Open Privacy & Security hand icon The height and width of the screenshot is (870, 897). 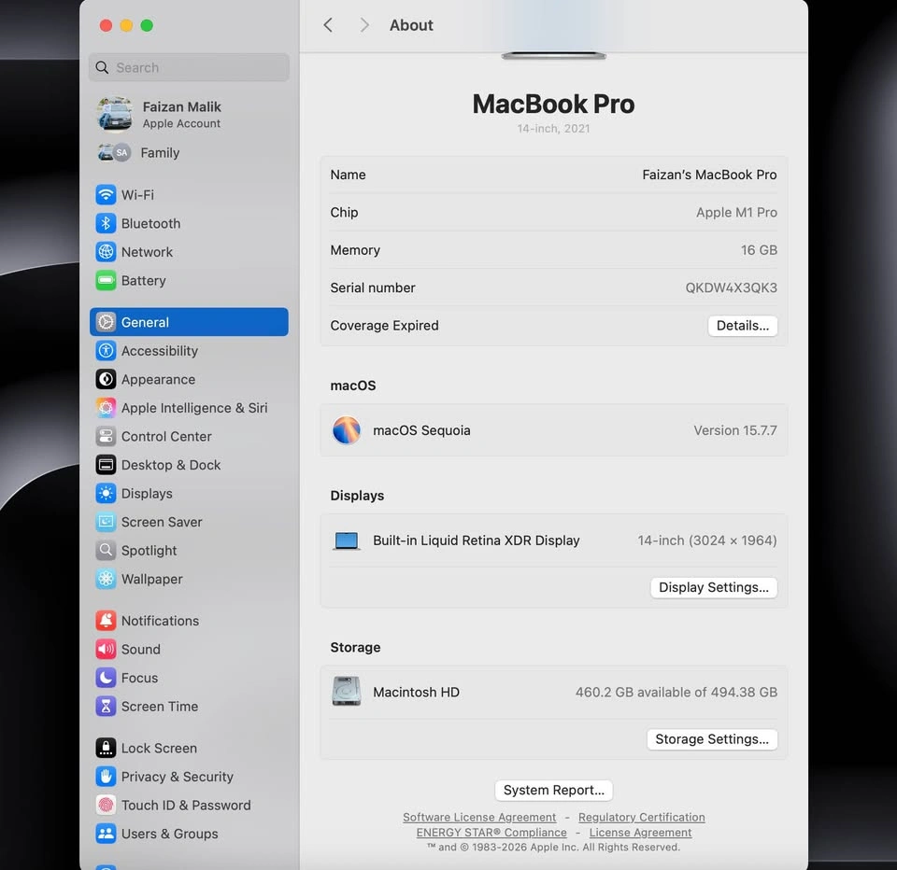106,777
